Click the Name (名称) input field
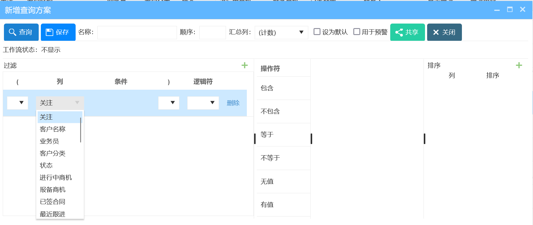Viewport: 533px width, 225px height. 137,32
